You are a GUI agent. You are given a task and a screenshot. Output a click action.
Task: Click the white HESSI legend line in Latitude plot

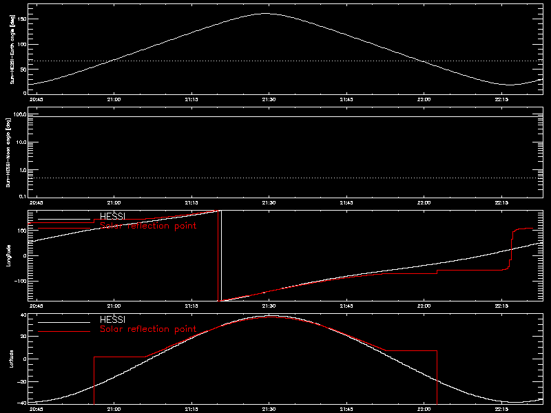coord(64,322)
